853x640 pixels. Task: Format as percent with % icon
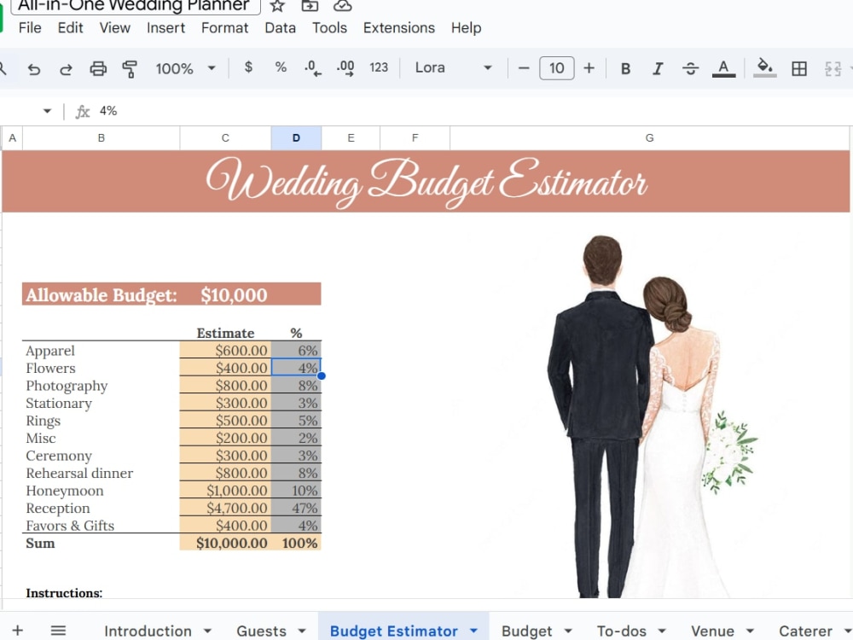[x=280, y=67]
